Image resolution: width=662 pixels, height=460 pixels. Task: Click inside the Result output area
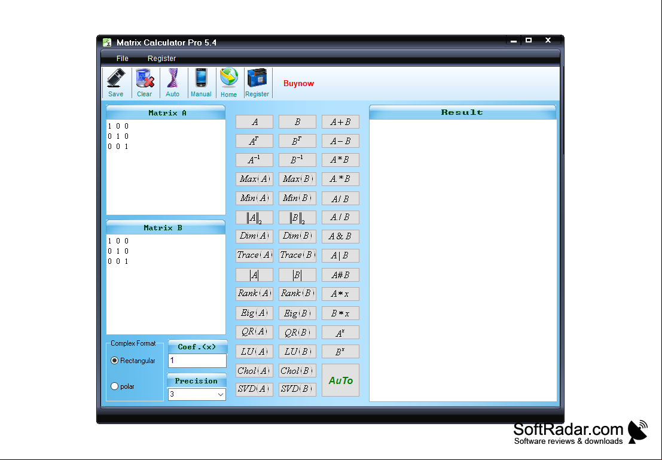point(463,260)
